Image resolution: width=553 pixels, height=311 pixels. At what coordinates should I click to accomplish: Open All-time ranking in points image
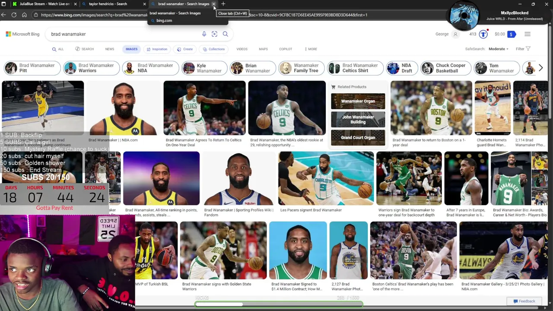pyautogui.click(x=162, y=178)
